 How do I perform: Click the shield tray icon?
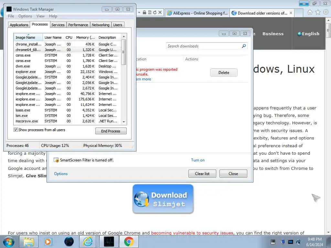pos(283,242)
